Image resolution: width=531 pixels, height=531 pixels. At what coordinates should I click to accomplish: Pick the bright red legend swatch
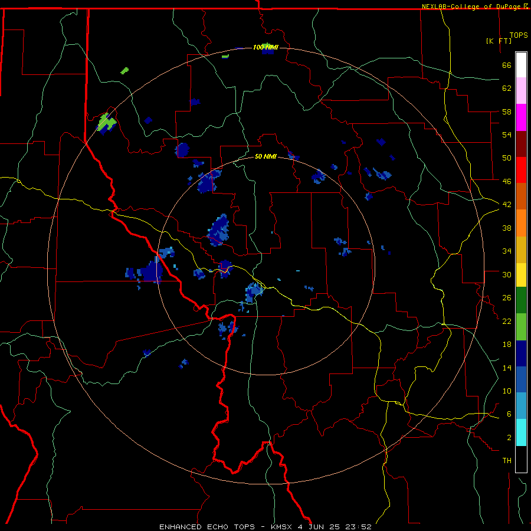[521, 170]
